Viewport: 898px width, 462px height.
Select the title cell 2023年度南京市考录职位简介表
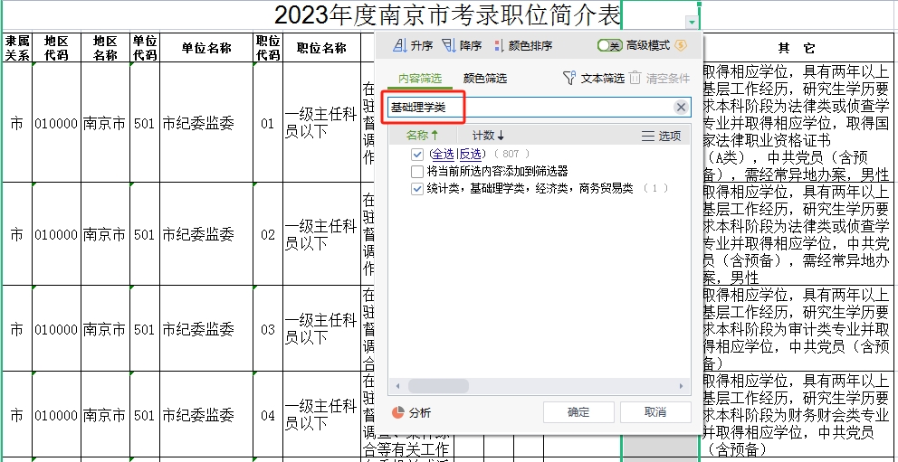pos(446,14)
